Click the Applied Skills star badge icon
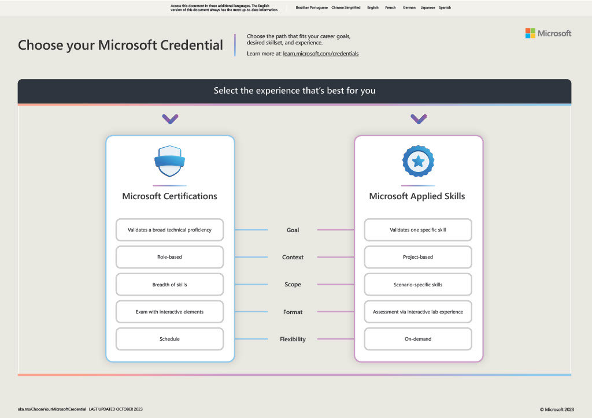This screenshot has width=592, height=418. 418,161
